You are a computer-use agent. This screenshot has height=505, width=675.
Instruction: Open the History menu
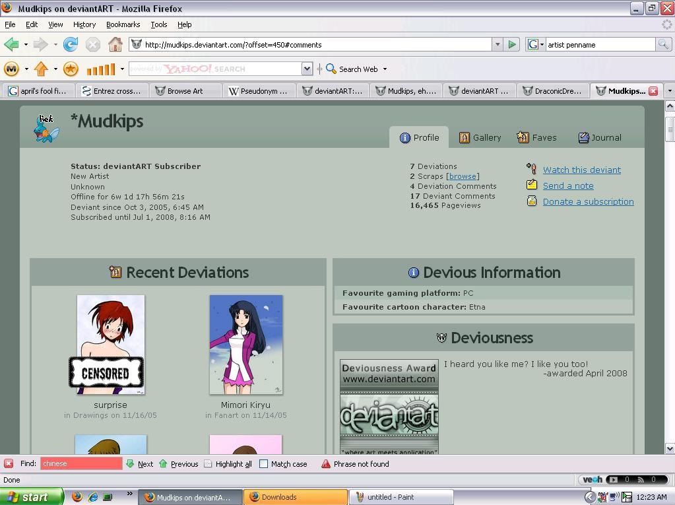(x=84, y=24)
